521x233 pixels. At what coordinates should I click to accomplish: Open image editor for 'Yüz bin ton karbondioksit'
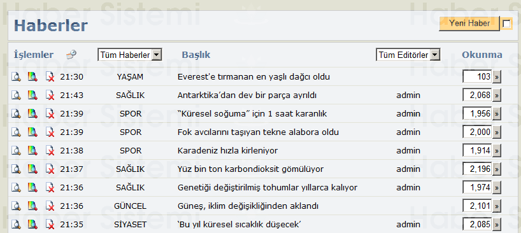[x=32, y=169]
